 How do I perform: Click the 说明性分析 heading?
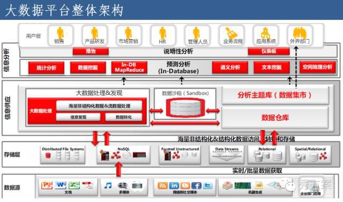178,51
